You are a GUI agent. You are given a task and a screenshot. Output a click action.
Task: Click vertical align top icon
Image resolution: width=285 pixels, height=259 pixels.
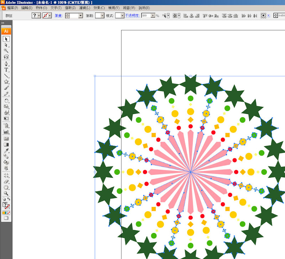tap(205, 16)
